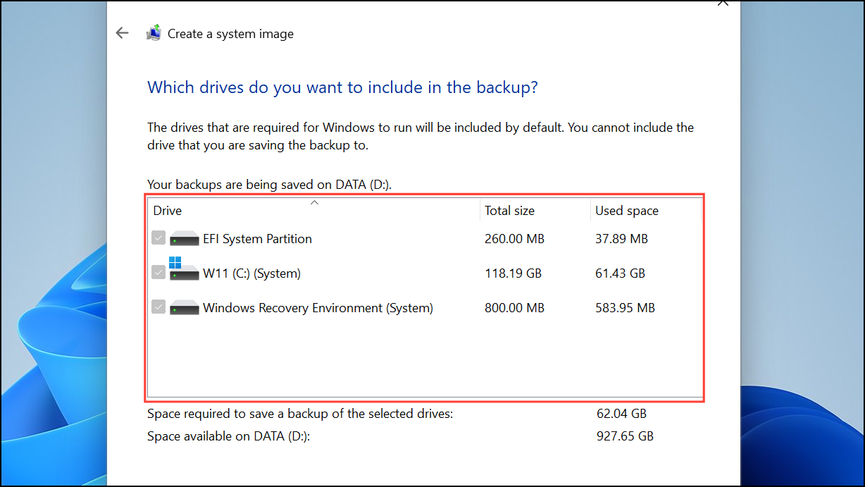The image size is (865, 487).
Task: Click the 118.19 GB total size value
Action: pos(513,273)
